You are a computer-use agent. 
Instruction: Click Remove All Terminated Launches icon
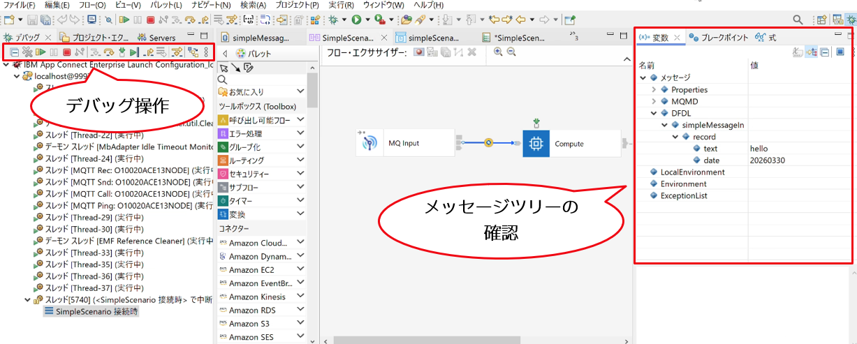point(27,52)
